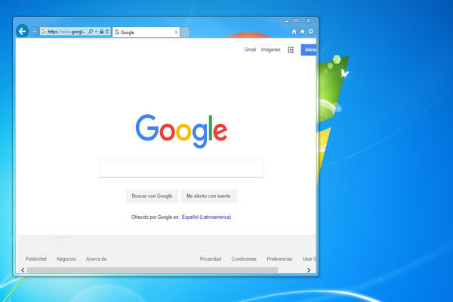
Task: Open the tools gear icon
Action: 311,32
